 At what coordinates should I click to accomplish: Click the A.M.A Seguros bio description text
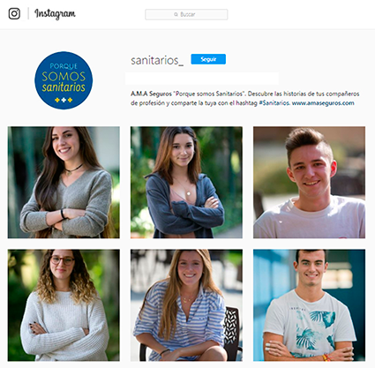pos(245,98)
